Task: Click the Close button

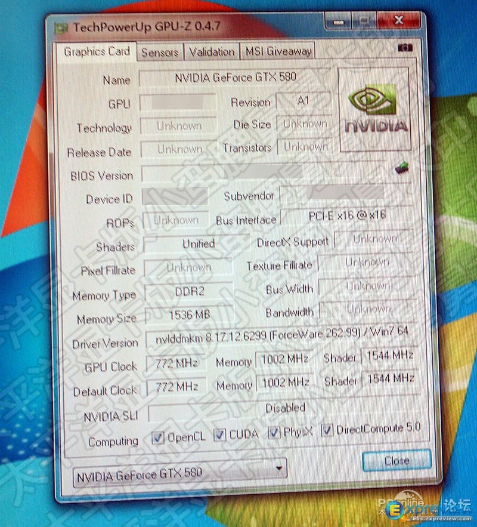Action: 397,460
